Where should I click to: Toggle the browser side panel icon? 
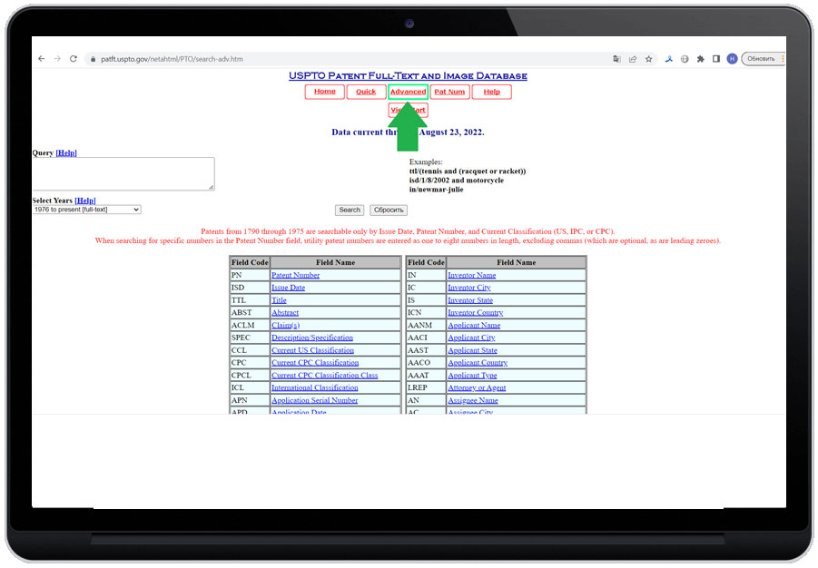pyautogui.click(x=715, y=58)
